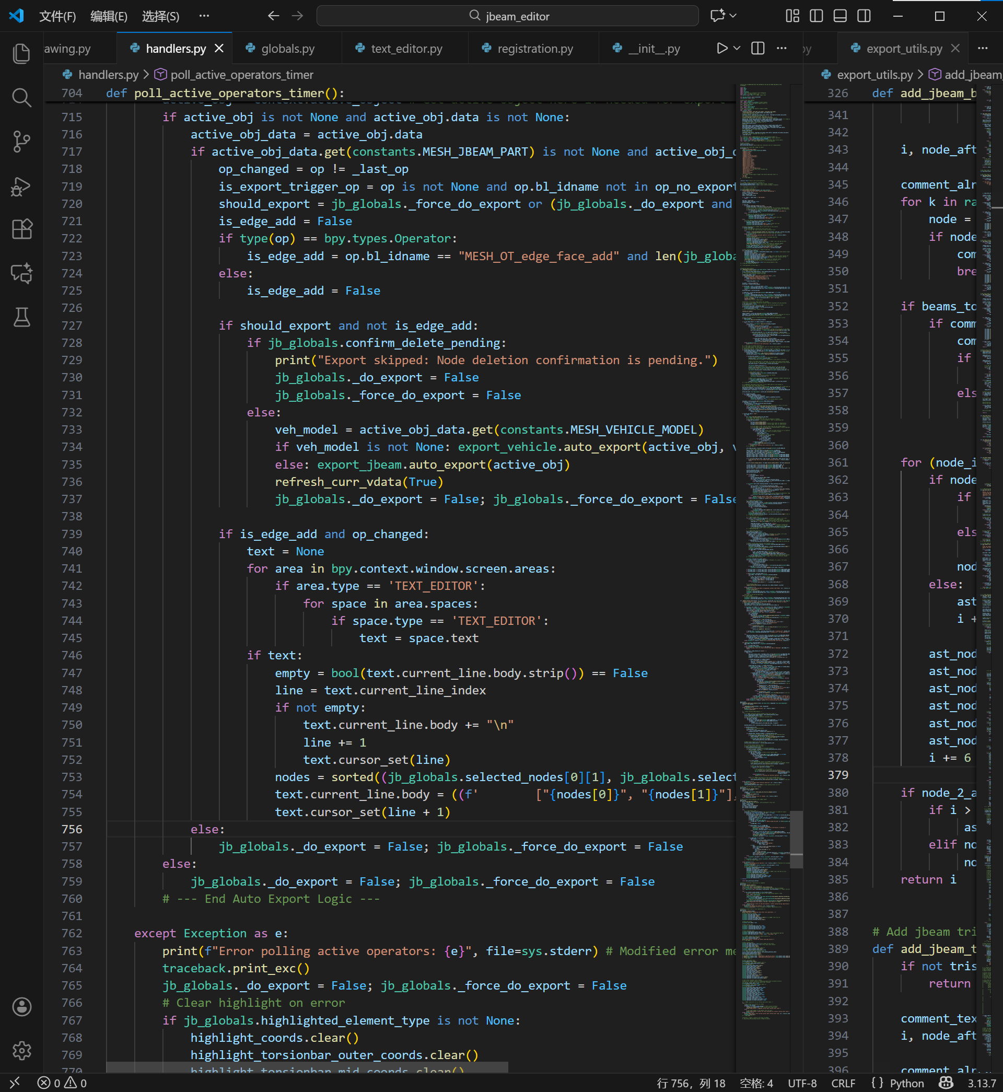Split the handlers.py editor right

tap(757, 48)
